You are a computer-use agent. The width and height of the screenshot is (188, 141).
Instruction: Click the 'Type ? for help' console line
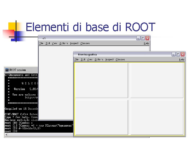21,117
